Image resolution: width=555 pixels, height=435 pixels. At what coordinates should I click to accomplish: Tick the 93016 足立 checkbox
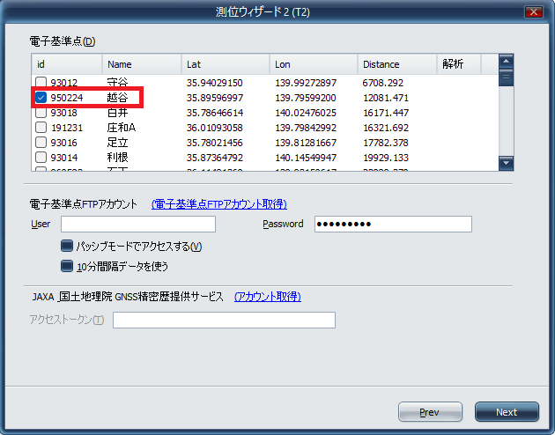pos(41,143)
